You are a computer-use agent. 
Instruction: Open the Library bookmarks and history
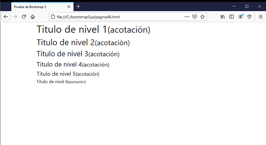click(223, 17)
